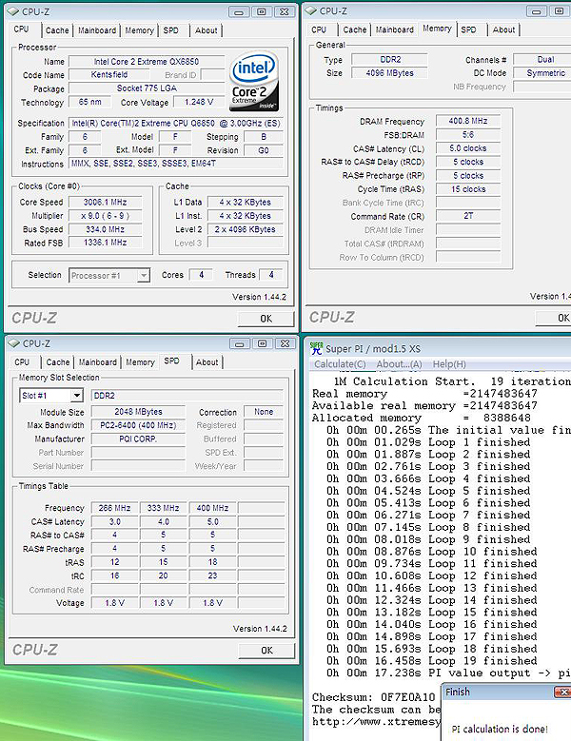Switch to SPD tab in top-left CPU-Z

click(x=171, y=30)
